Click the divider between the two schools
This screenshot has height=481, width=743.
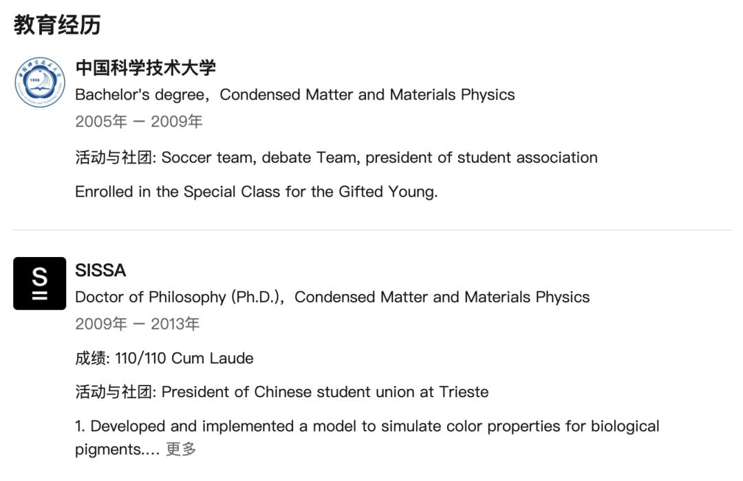click(371, 230)
